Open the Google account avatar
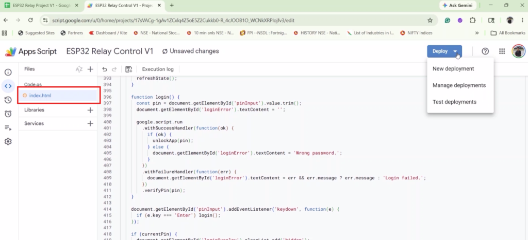 [x=519, y=51]
